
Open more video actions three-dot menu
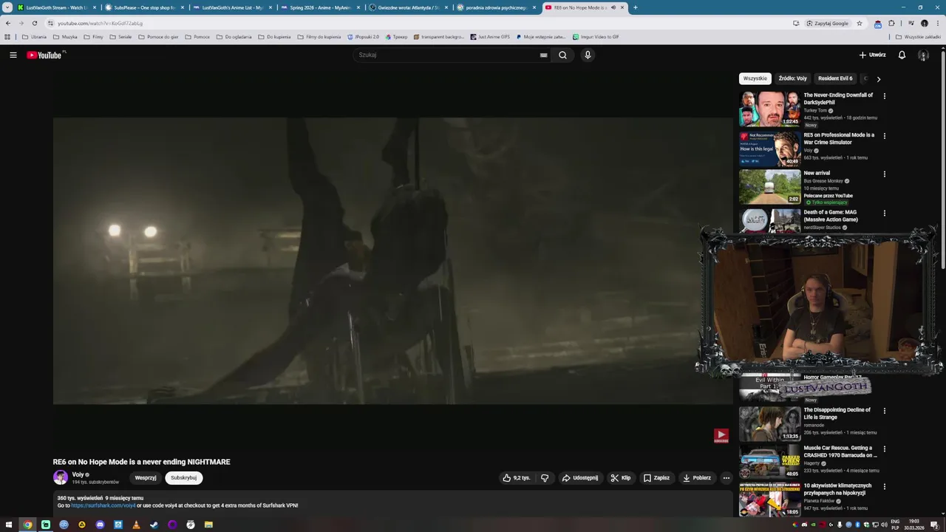pos(726,478)
